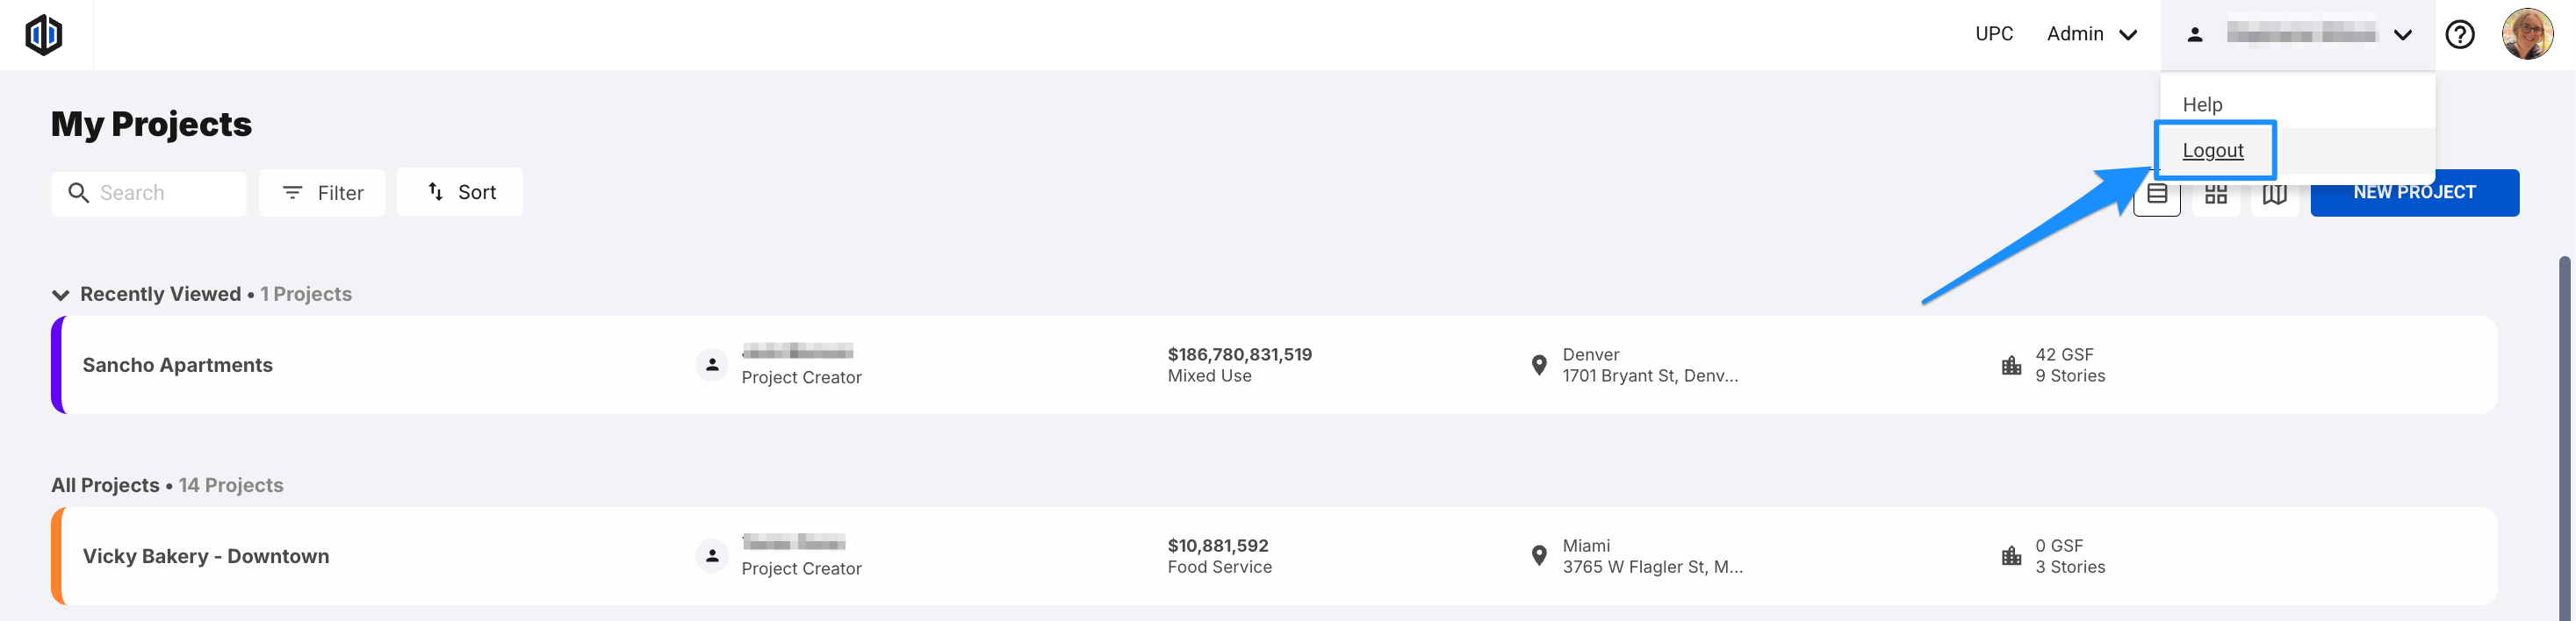Focus the Search projects field
The width and height of the screenshot is (2576, 621).
[149, 193]
